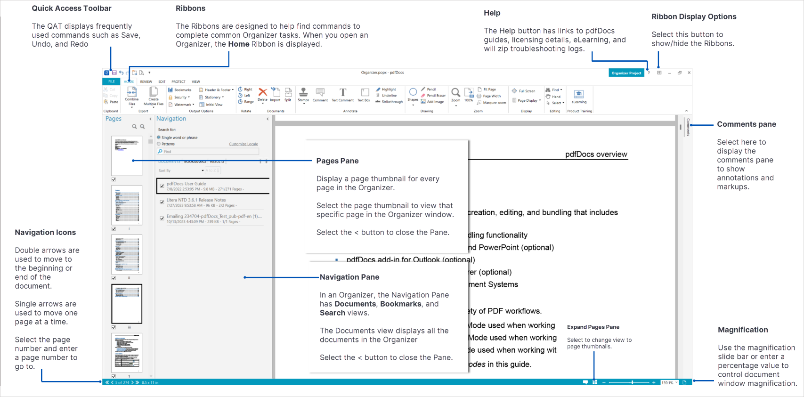Select the Pencil drawing tool
Image resolution: width=804 pixels, height=397 pixels.
429,89
